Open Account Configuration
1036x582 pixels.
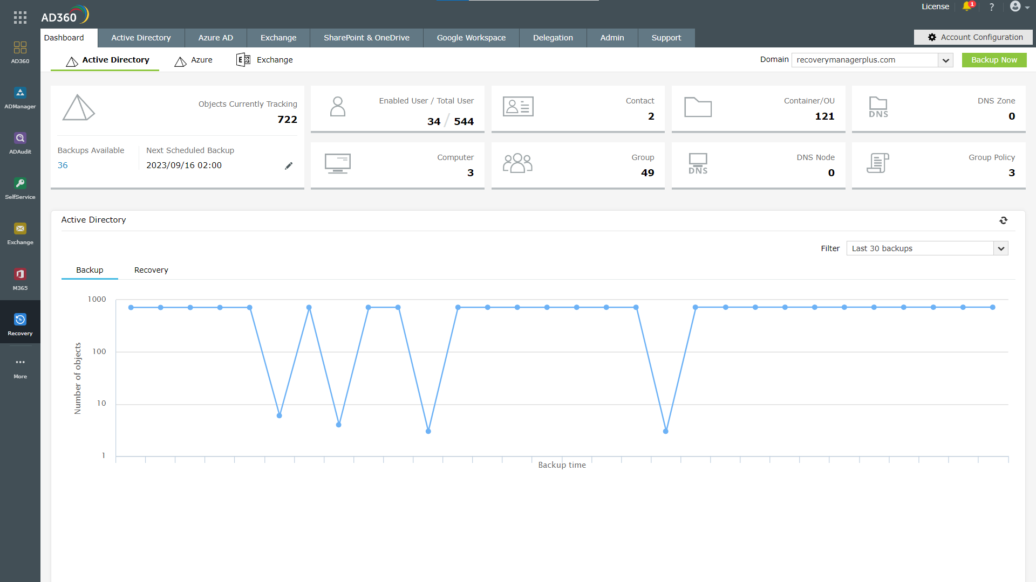coord(974,37)
